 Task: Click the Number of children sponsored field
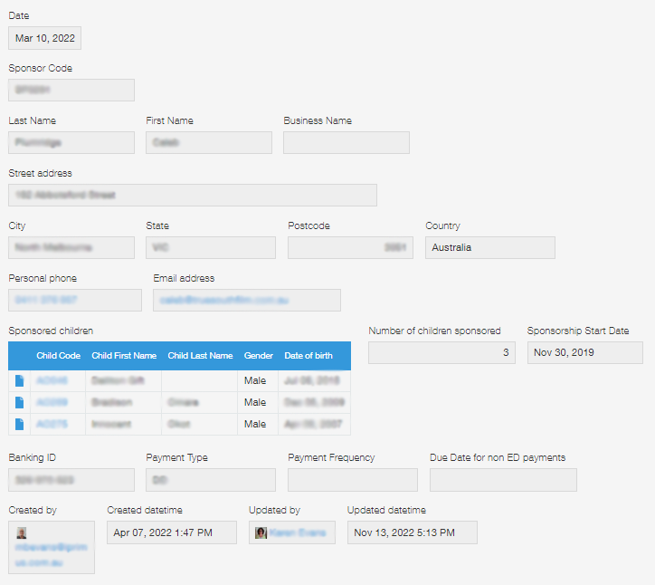pos(441,352)
